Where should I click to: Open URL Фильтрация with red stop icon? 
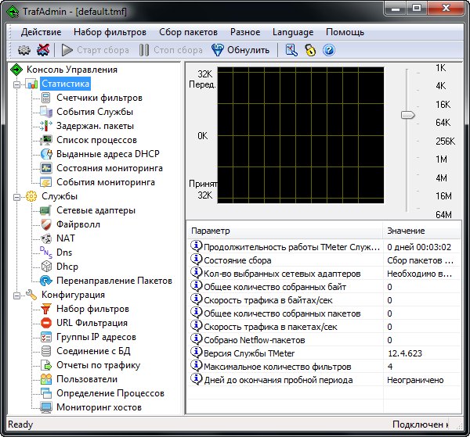tap(92, 323)
